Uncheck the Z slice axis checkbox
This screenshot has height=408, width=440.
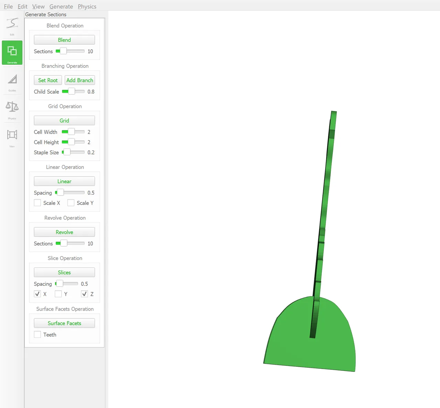tap(84, 294)
